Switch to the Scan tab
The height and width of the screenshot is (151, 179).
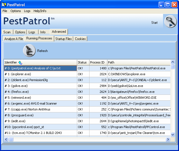coord(7,32)
